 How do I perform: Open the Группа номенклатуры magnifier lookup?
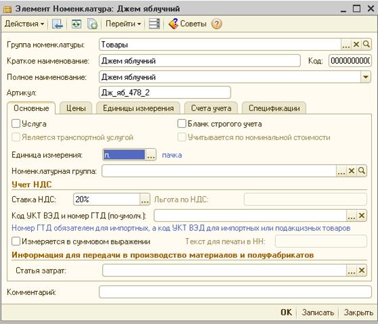point(367,45)
